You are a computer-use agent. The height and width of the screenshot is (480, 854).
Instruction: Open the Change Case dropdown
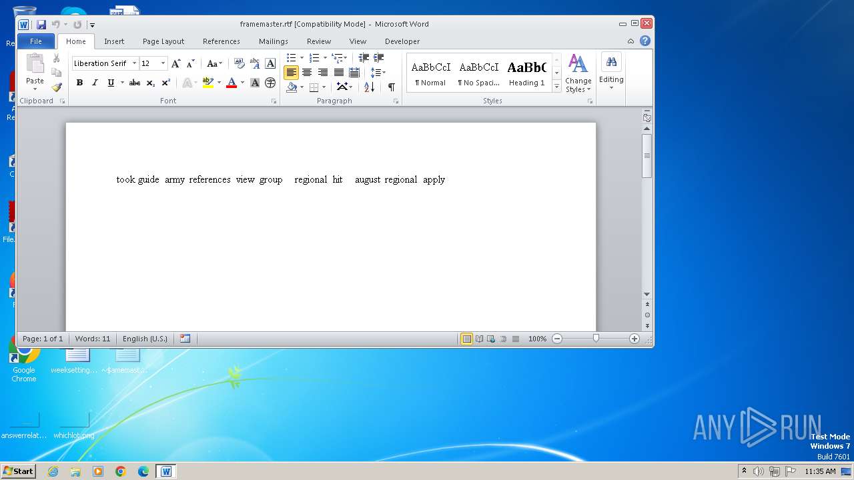point(214,63)
